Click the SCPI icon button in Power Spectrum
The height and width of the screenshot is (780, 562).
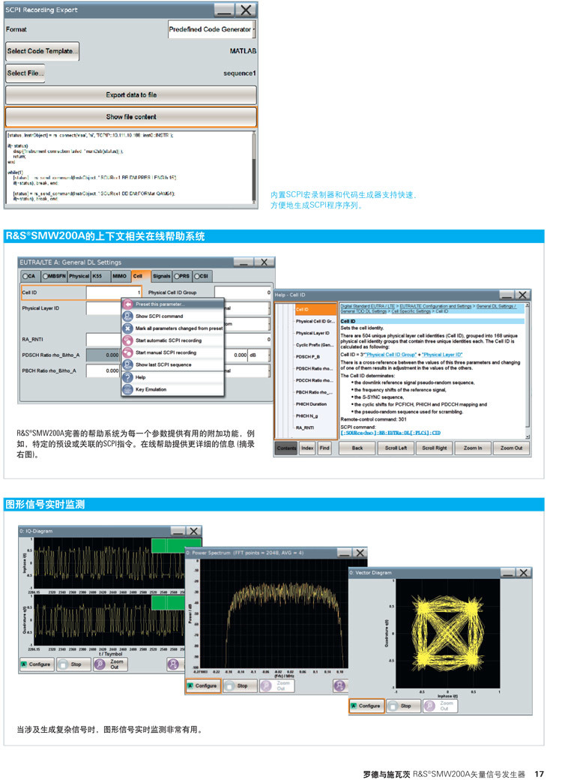pos(339,686)
